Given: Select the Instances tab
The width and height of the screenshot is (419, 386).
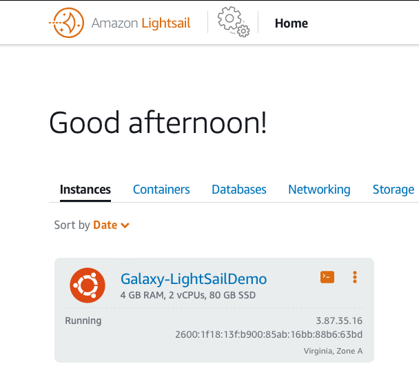Looking at the screenshot, I should coord(85,190).
